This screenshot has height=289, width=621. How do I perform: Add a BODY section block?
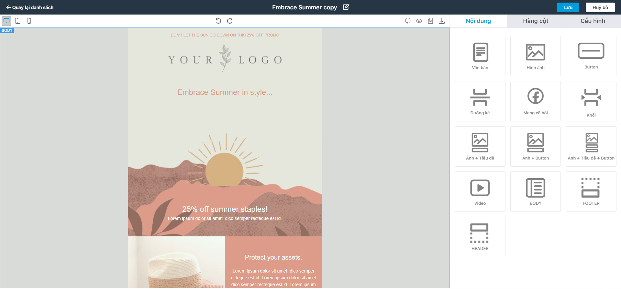click(536, 192)
